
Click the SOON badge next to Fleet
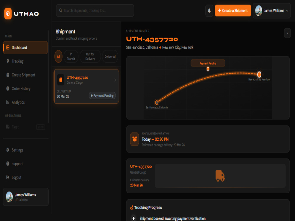point(40,127)
